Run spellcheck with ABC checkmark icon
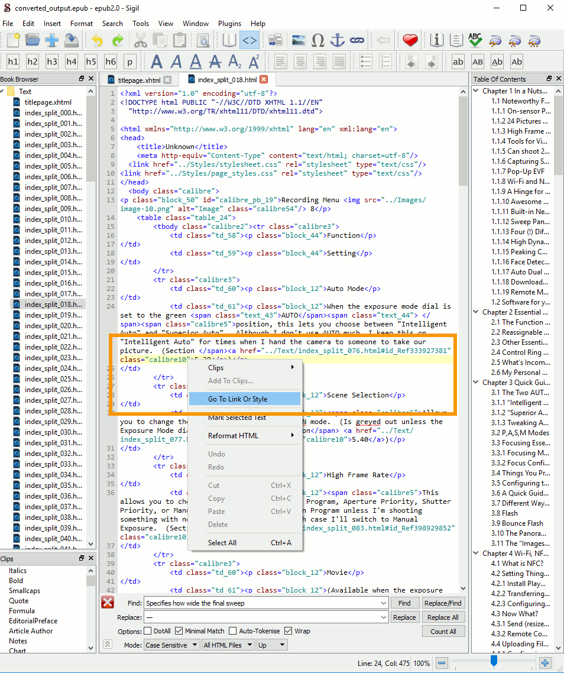564x673 pixels. click(475, 40)
